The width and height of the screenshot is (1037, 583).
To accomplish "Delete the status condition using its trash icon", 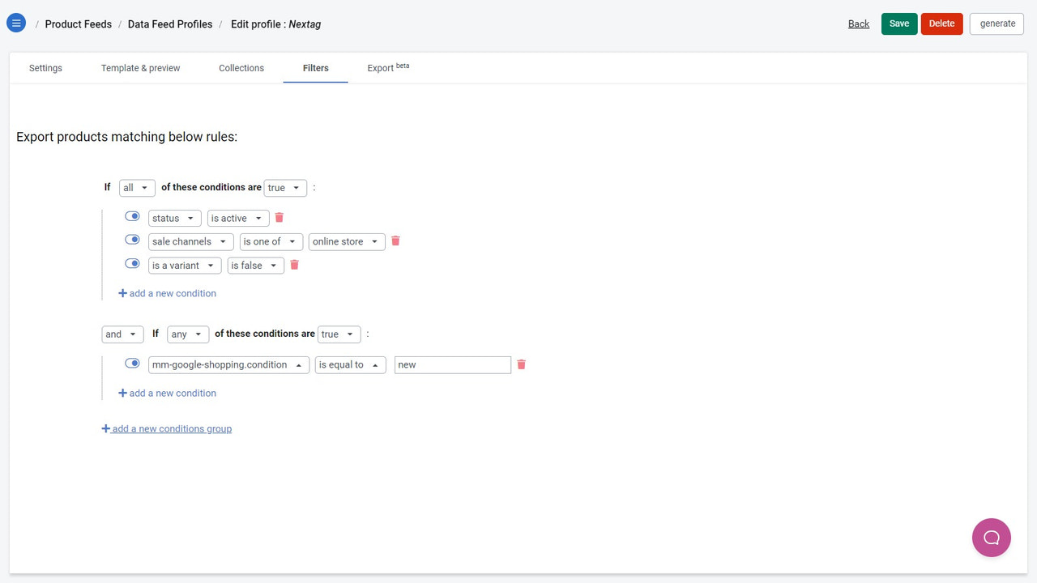I will pos(279,217).
